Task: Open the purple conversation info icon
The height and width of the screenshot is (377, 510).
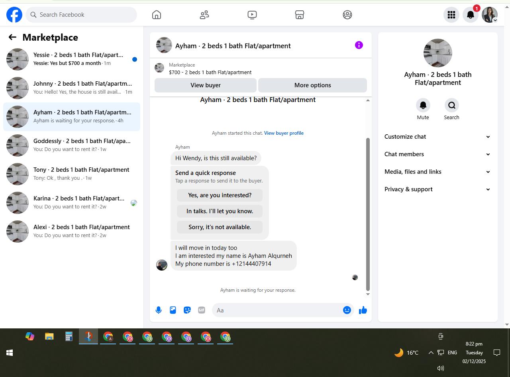Action: click(x=359, y=45)
